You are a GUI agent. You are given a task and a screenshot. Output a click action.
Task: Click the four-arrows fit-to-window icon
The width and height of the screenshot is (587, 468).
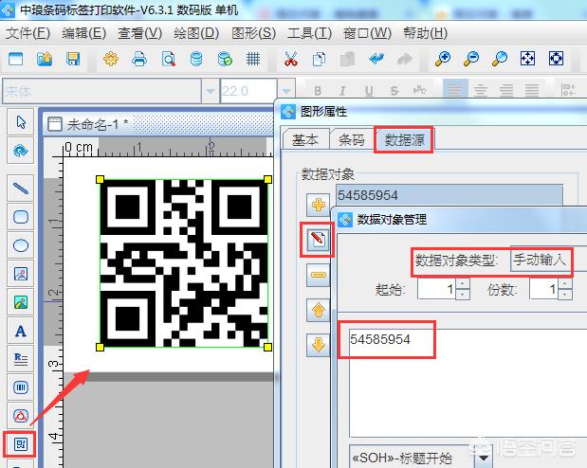coord(528,59)
